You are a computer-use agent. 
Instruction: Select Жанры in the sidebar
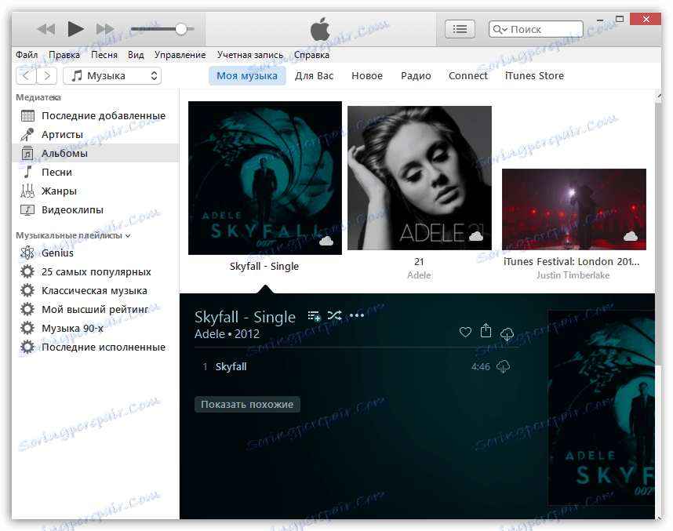(95, 191)
